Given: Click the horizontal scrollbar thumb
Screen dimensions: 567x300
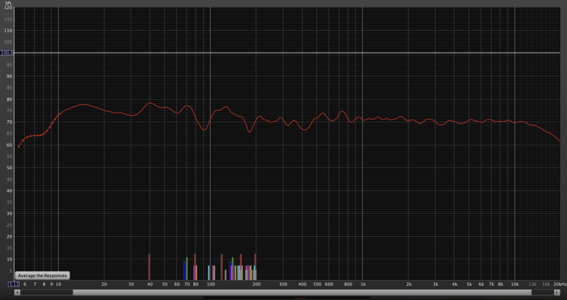Looking at the screenshot, I should click(302, 292).
